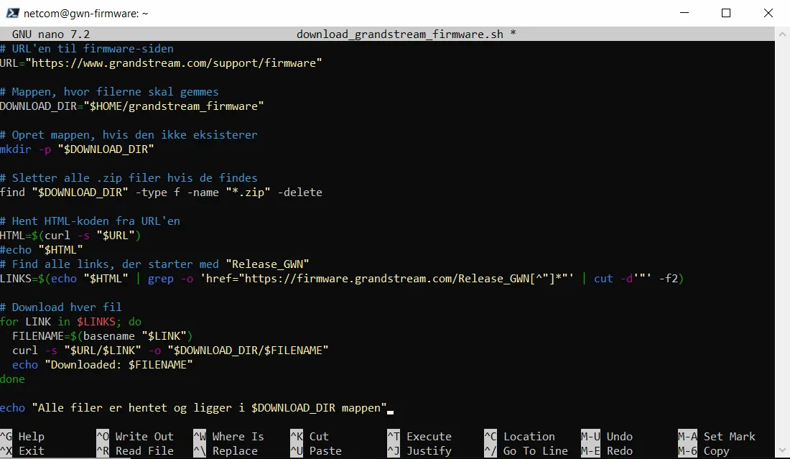Click comment '# URL'en til firmware-siden'
This screenshot has width=790, height=459.
(87, 49)
